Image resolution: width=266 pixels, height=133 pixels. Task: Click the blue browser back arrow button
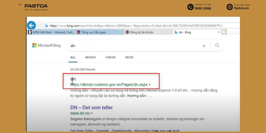click(31, 25)
